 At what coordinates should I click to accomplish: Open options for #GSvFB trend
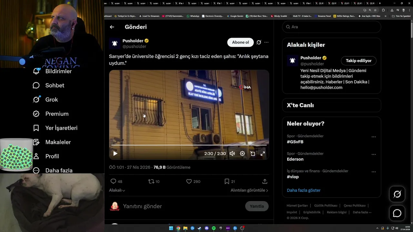click(374, 137)
